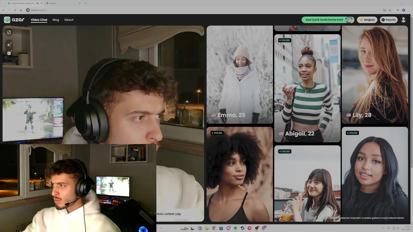This screenshot has height=232, width=413.
Task: Show hidden system tray icons
Action: (x=383, y=228)
